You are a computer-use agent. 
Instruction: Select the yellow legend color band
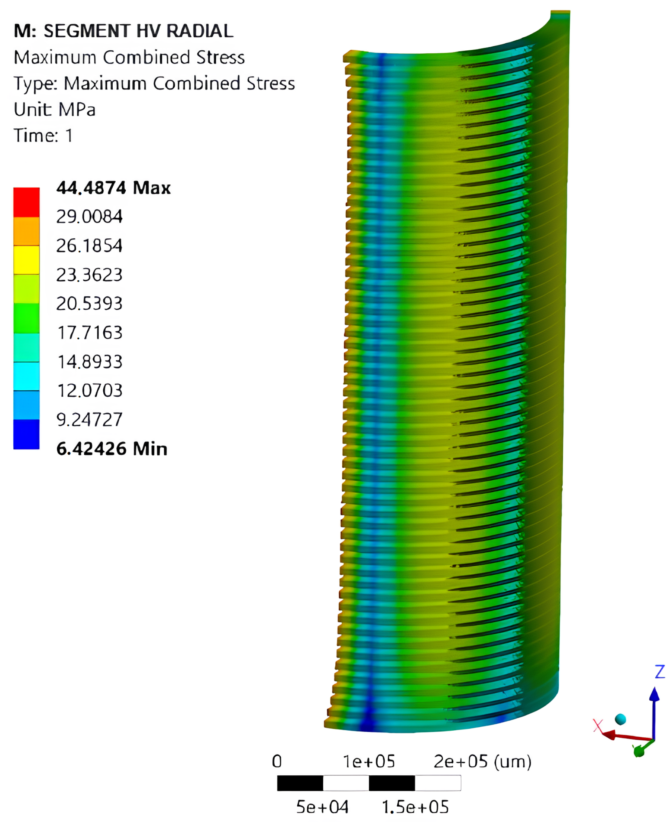[26, 260]
